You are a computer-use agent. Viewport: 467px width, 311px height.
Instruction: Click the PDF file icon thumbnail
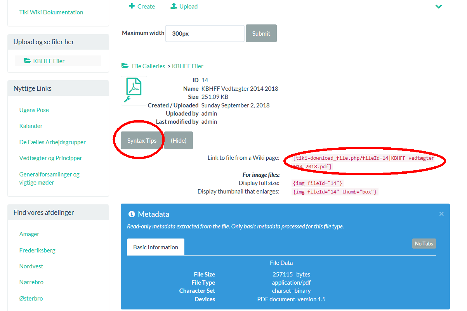tap(134, 90)
